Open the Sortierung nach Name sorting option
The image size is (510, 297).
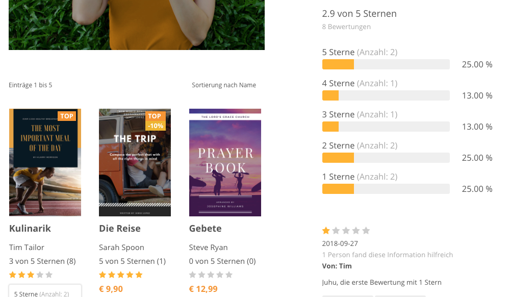[x=224, y=85]
